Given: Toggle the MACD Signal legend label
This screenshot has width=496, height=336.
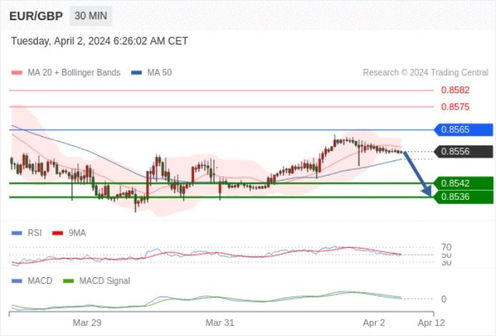Looking at the screenshot, I should pos(105,281).
